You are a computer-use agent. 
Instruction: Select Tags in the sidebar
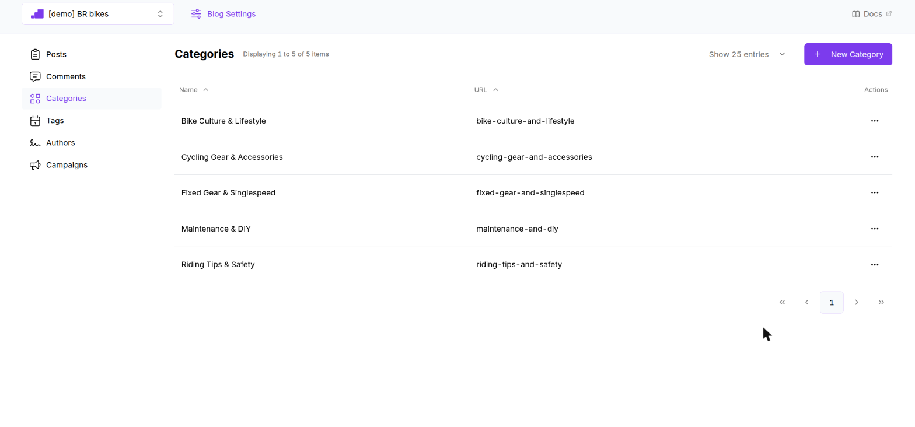tap(92, 121)
